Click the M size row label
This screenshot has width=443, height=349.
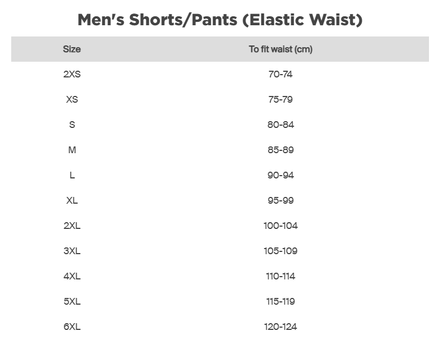click(72, 150)
